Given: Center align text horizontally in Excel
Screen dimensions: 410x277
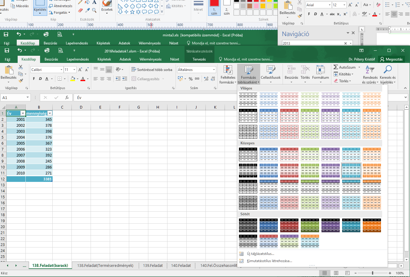Looking at the screenshot, I should [102, 79].
